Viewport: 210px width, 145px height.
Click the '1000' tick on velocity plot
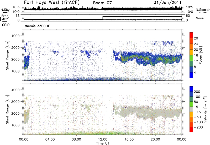coord(15,125)
